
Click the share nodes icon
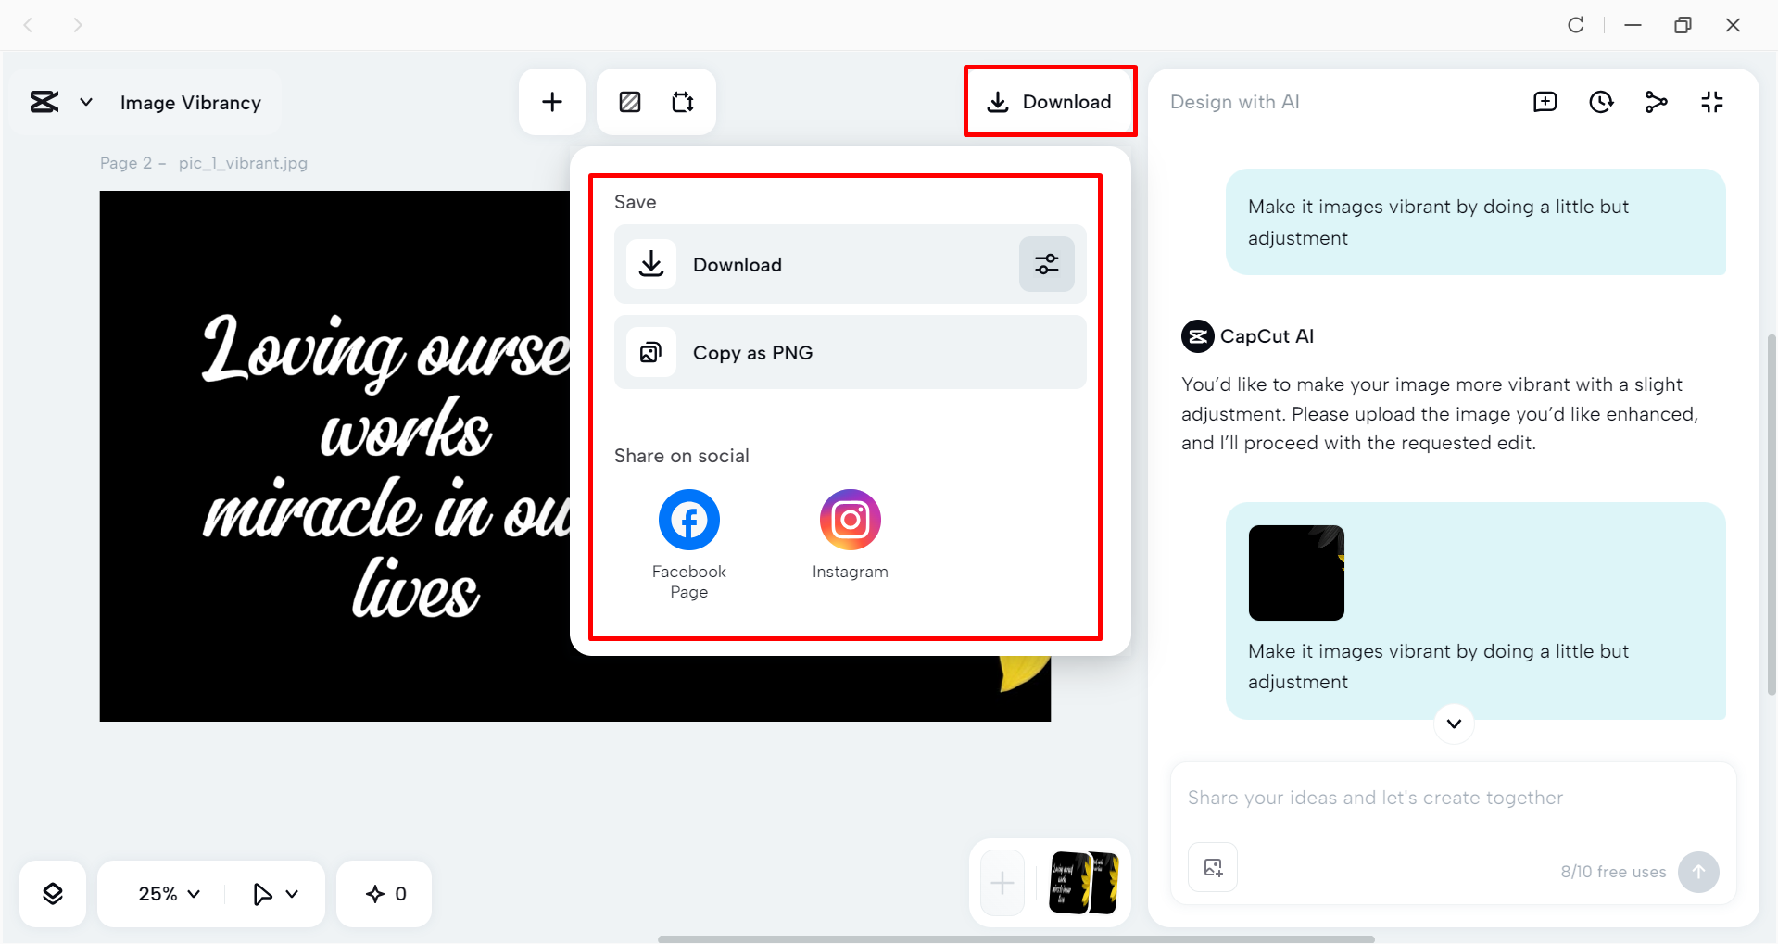tap(1657, 102)
